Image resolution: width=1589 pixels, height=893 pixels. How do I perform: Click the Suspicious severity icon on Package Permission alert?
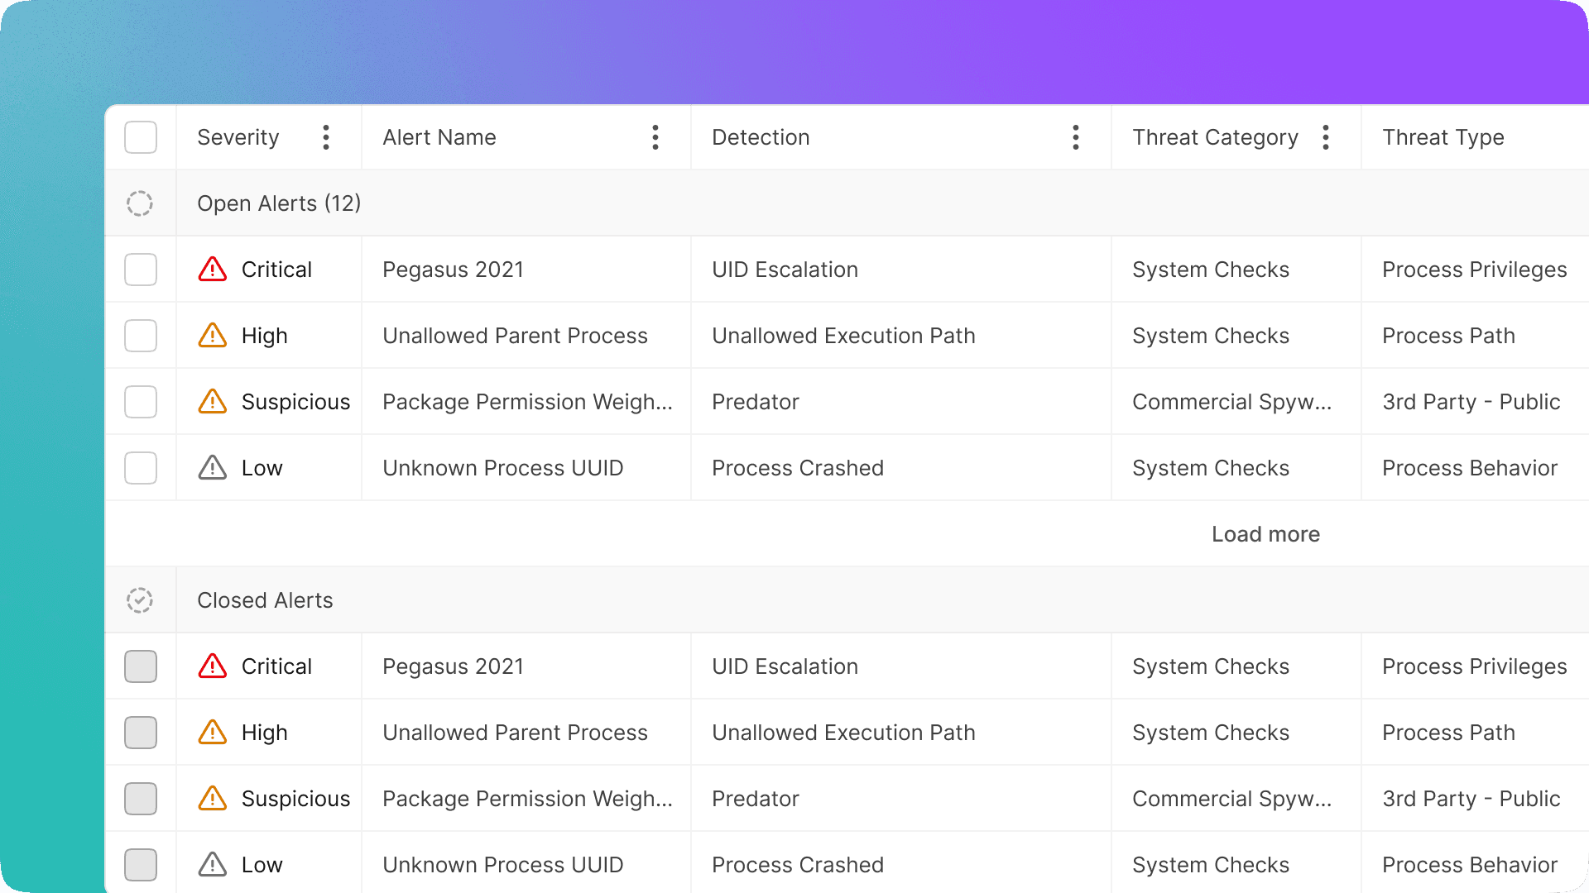pyautogui.click(x=212, y=401)
